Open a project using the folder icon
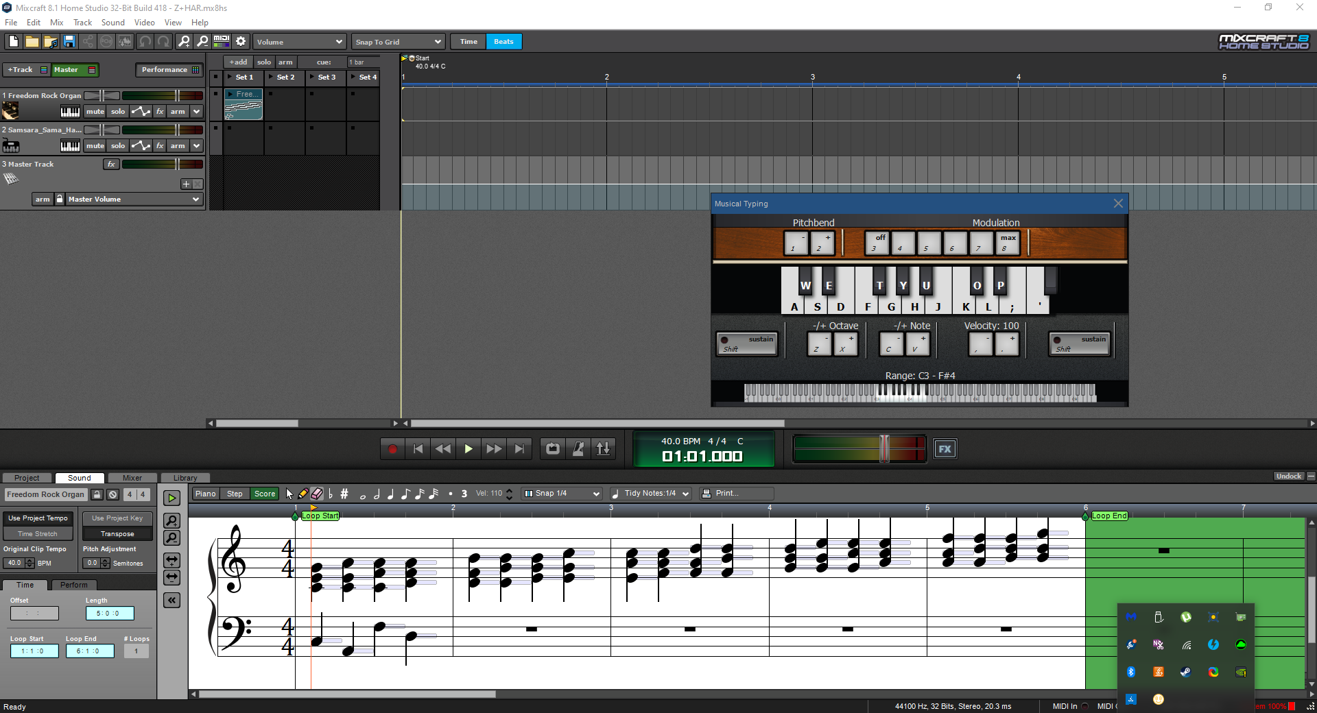 tap(32, 42)
